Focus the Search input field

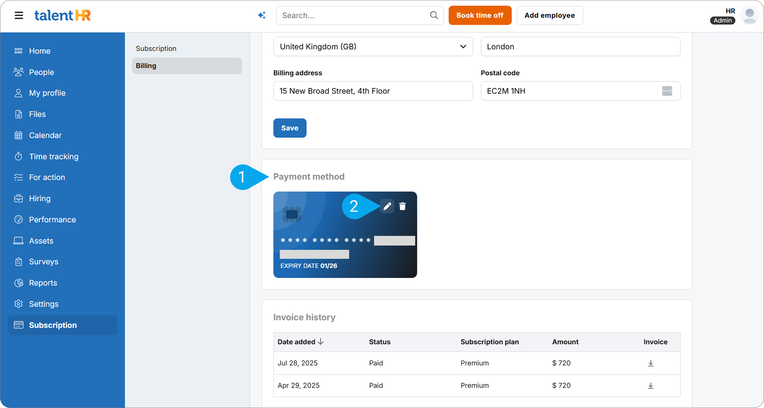tap(360, 15)
